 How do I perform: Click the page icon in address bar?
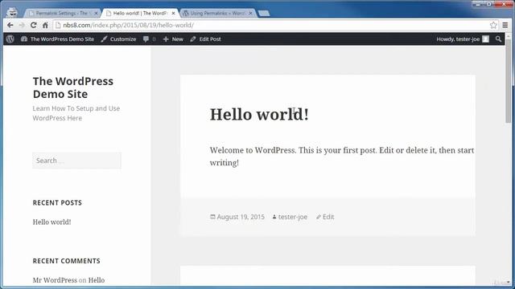pyautogui.click(x=58, y=25)
